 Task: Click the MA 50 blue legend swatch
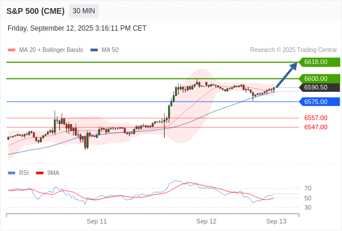(x=94, y=50)
